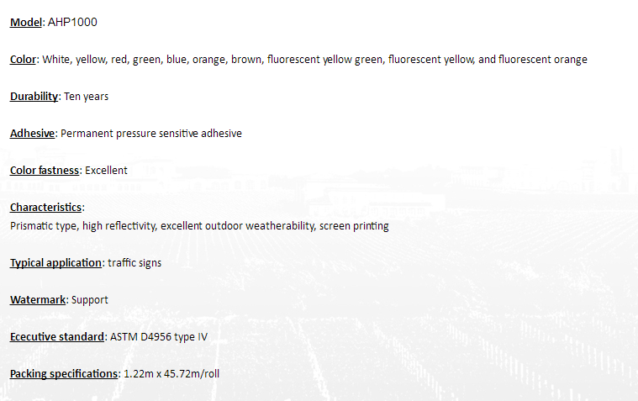Click the Support watermark value
This screenshot has width=638, height=401.
pos(89,300)
